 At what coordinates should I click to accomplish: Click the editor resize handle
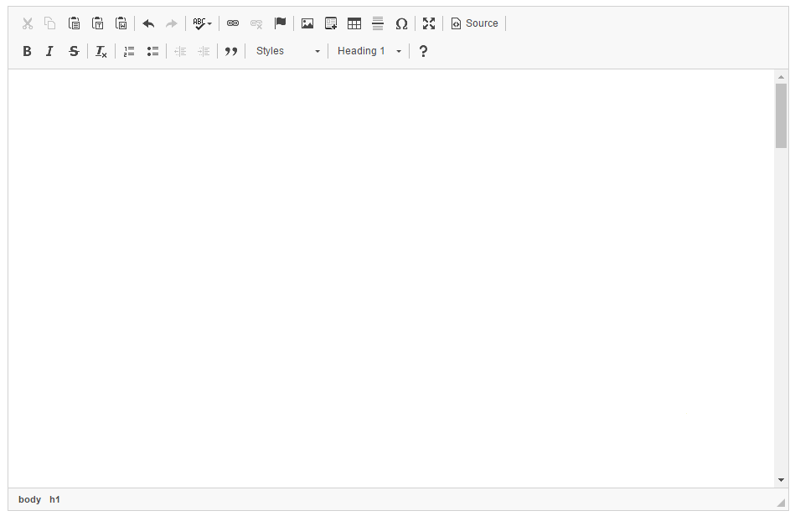point(781,503)
